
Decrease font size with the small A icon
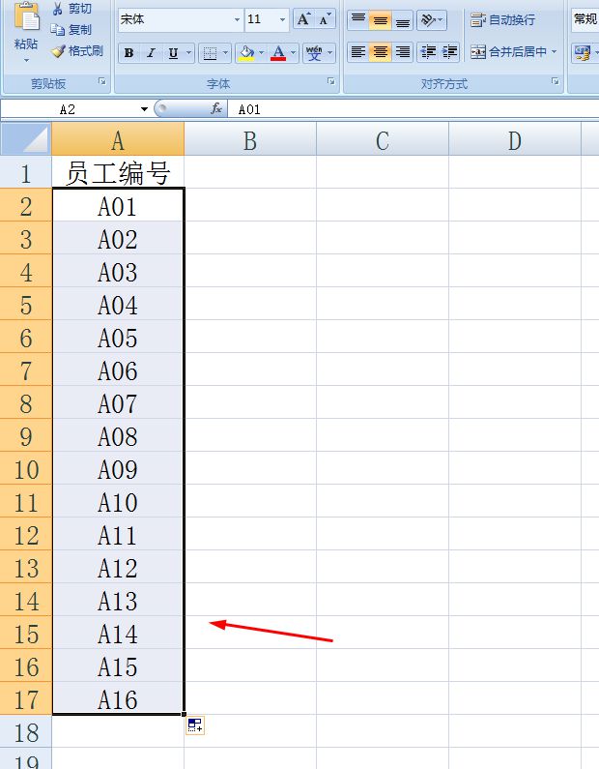coord(325,19)
